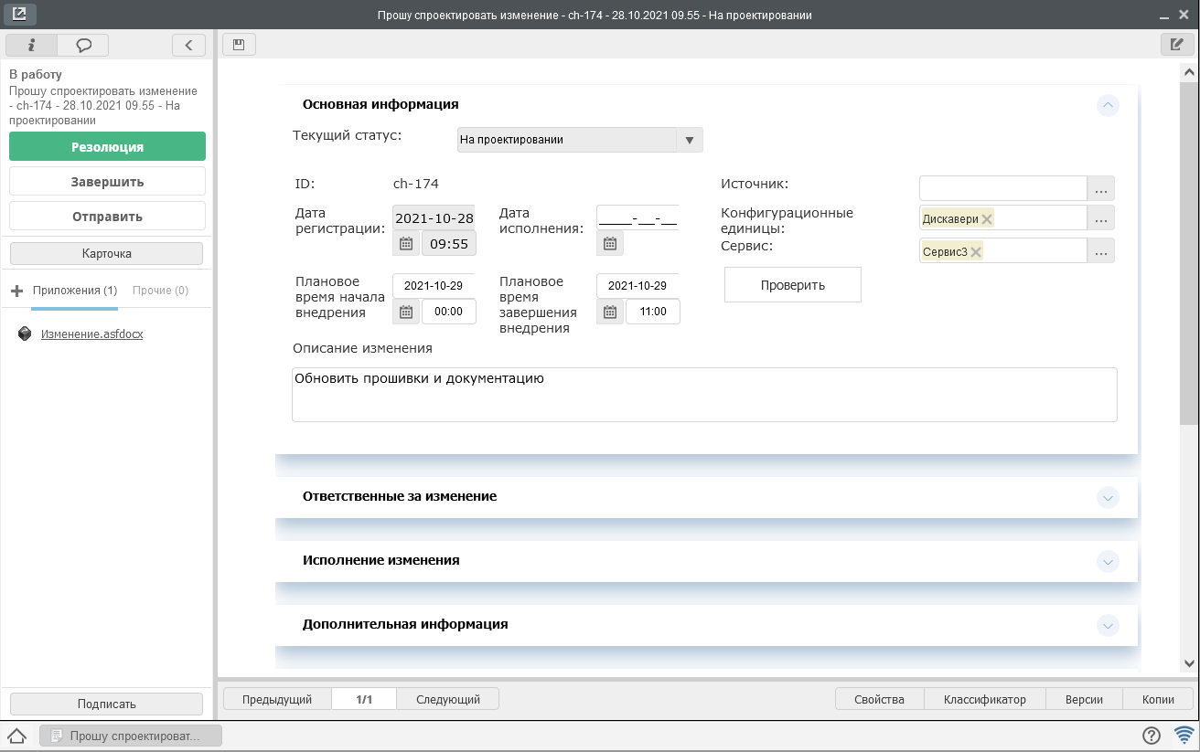Open the Свойства tab
Image resolution: width=1200 pixels, height=752 pixels.
point(879,699)
